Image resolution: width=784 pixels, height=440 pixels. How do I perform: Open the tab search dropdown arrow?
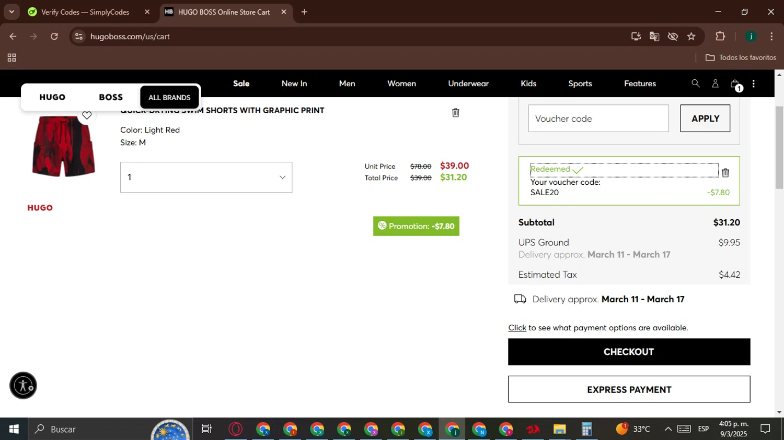pos(11,12)
